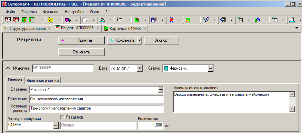Image resolution: width=302 pixels, height=133 pixels.
Task: Open dropdown arrow next to green card icon
Action: (x=145, y=20)
